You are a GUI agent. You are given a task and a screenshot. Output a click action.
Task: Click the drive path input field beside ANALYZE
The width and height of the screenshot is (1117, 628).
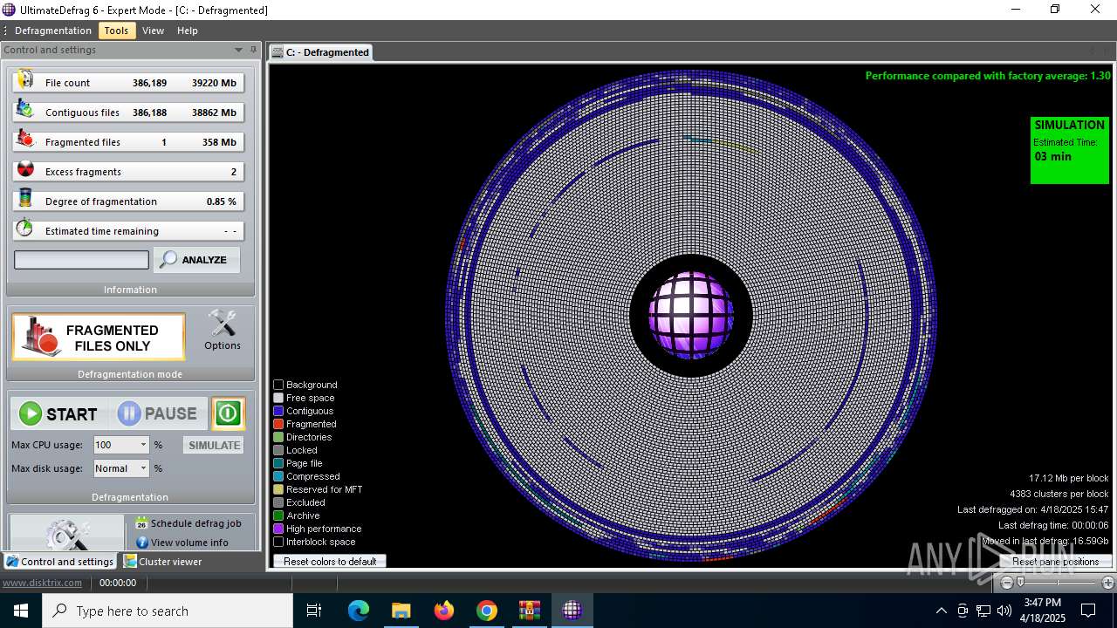point(81,260)
